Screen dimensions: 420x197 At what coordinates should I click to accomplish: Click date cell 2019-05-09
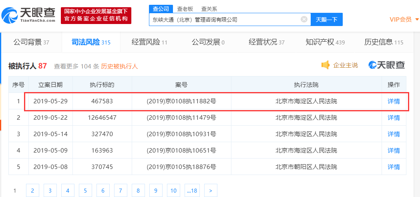(50, 151)
